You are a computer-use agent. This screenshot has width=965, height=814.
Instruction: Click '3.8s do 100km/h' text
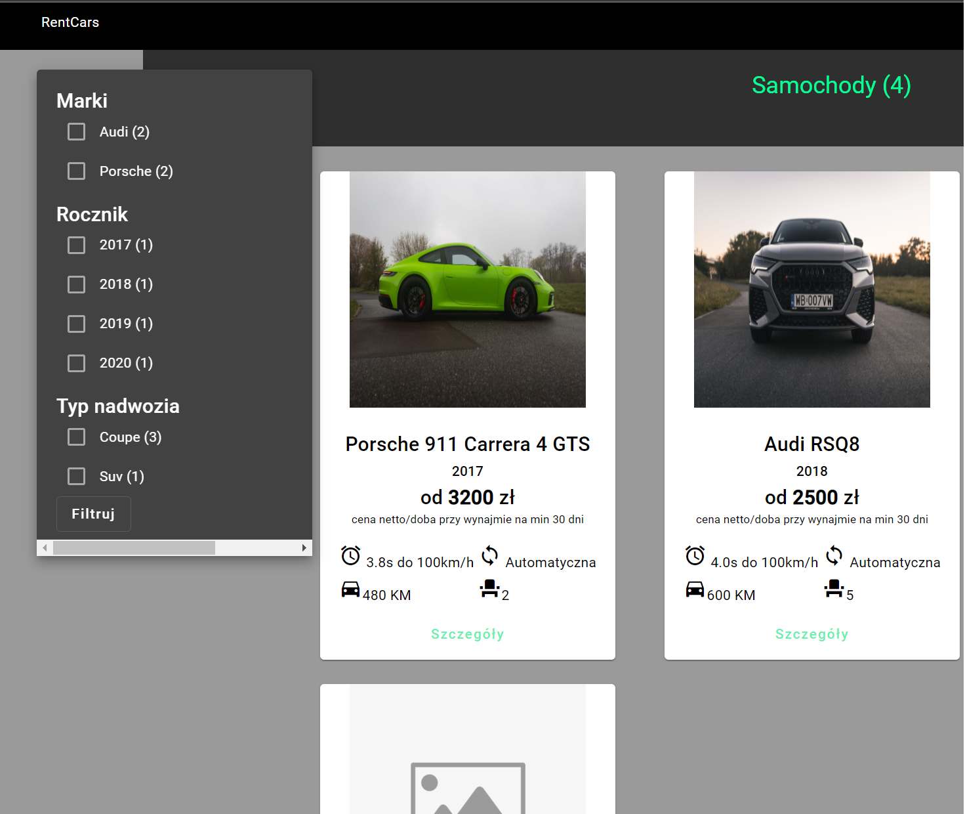click(x=420, y=563)
